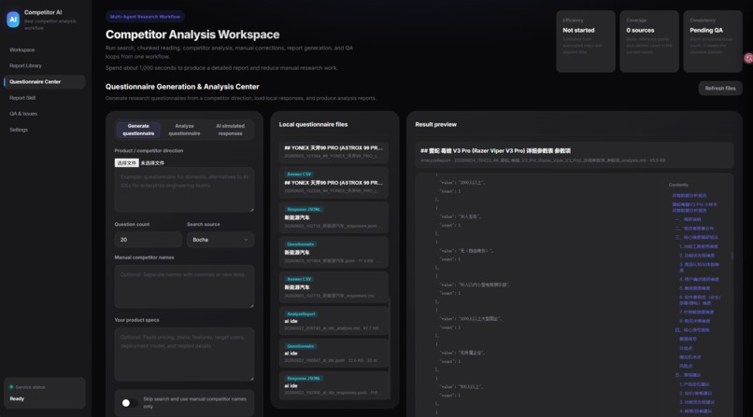Image resolution: width=753 pixels, height=417 pixels.
Task: Click the Efficiency Not started card
Action: pos(586,41)
